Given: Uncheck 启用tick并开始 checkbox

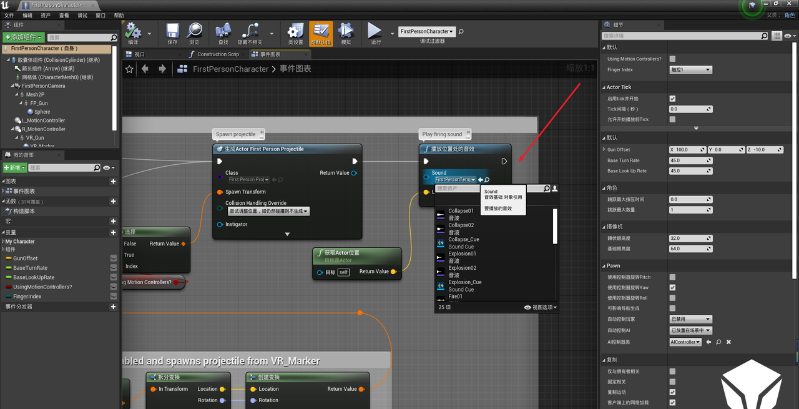Looking at the screenshot, I should coord(672,99).
